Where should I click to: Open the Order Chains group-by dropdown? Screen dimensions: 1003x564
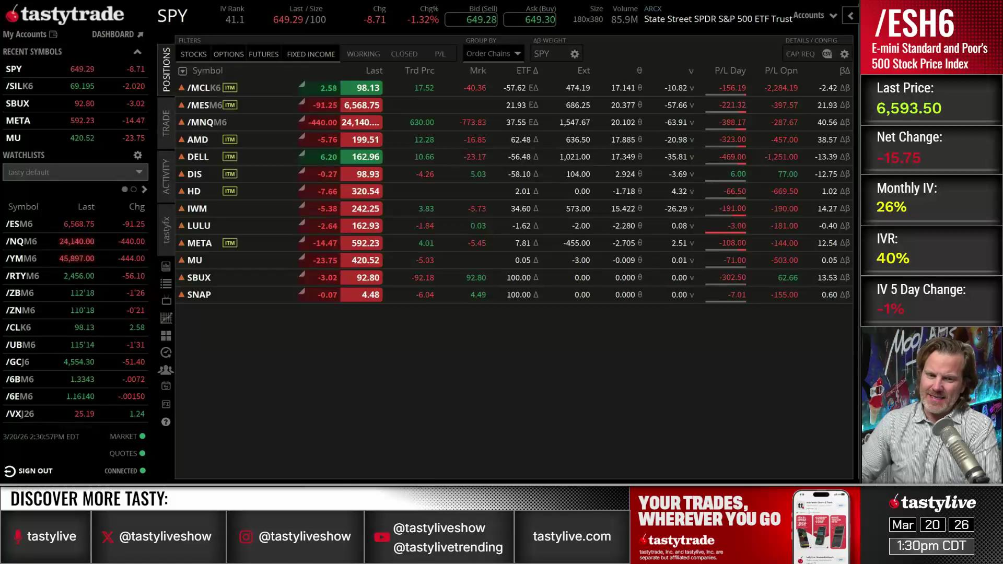pyautogui.click(x=493, y=54)
